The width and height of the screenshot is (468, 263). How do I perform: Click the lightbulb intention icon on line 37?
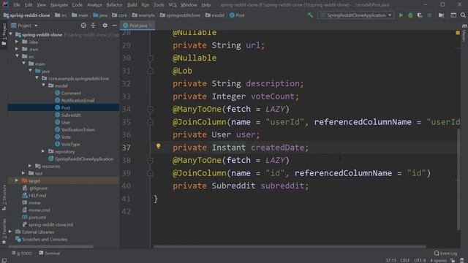click(x=159, y=146)
